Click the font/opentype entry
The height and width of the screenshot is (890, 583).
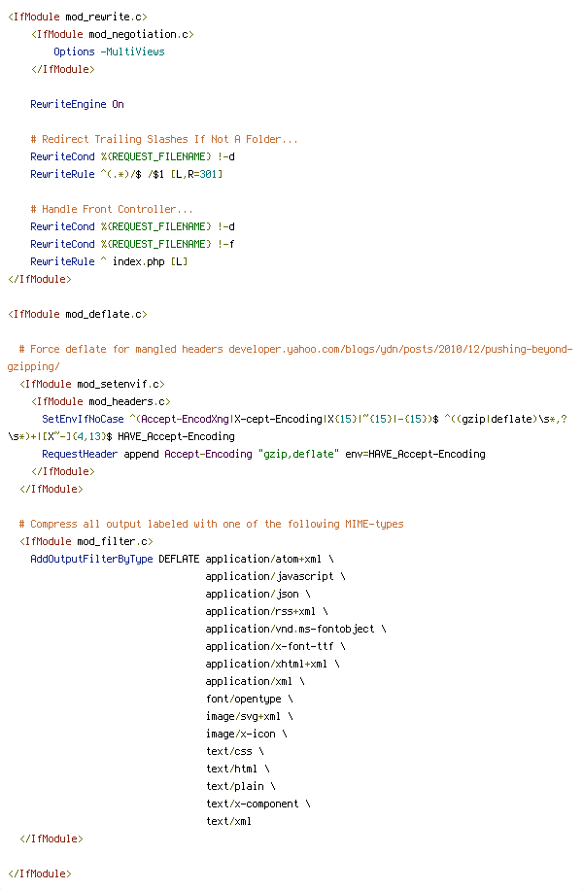[x=244, y=700]
